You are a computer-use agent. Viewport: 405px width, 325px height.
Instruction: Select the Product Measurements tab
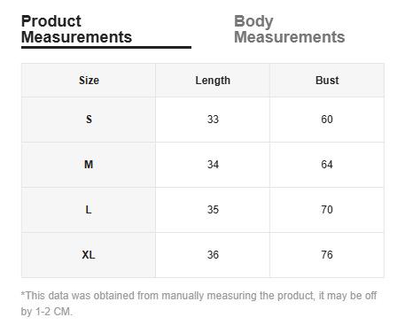pyautogui.click(x=76, y=29)
